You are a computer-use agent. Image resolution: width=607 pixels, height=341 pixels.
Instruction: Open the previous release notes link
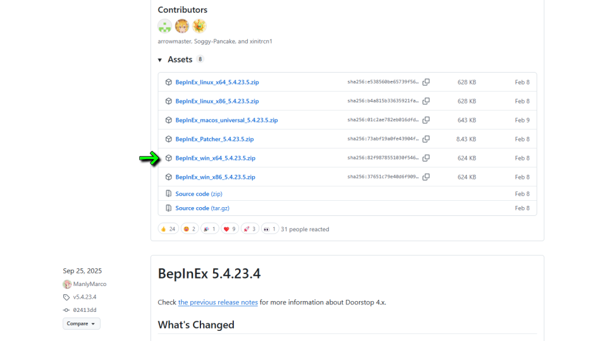point(218,302)
